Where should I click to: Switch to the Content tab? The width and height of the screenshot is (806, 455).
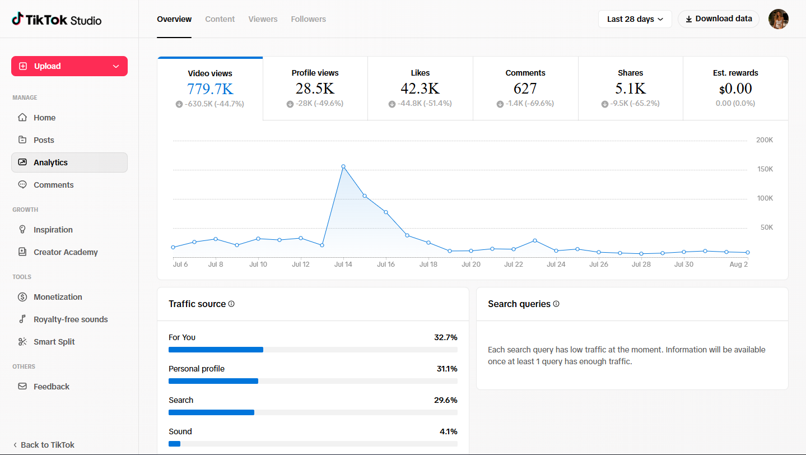pyautogui.click(x=220, y=19)
